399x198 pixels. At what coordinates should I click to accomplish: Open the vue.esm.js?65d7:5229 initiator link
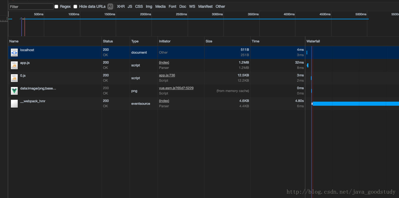[x=176, y=88]
